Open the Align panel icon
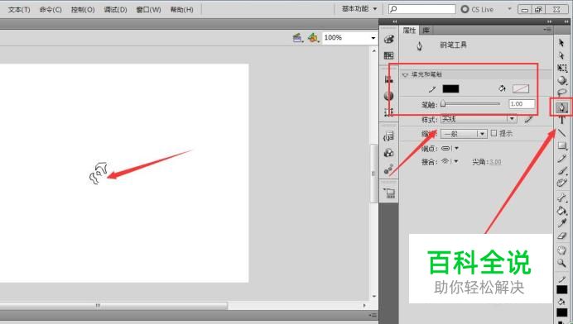This screenshot has height=324, width=573. [x=389, y=79]
